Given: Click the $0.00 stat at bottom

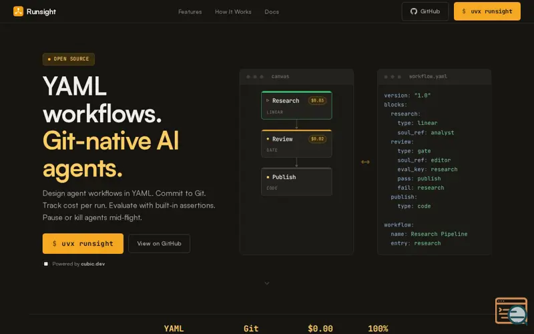Looking at the screenshot, I should point(320,329).
